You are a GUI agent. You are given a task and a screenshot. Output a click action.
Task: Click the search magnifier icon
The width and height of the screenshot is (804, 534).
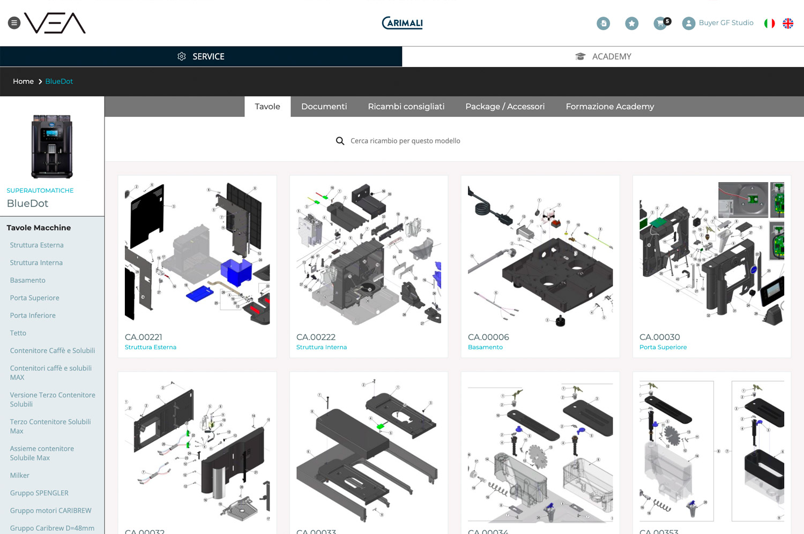340,141
